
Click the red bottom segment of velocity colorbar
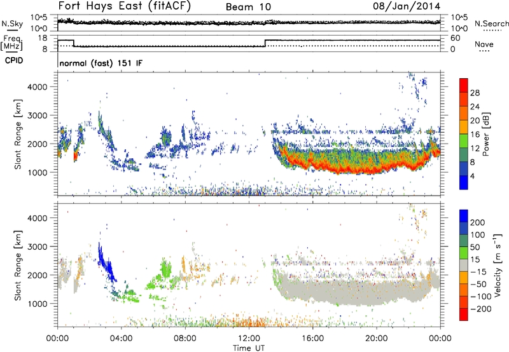(464, 315)
